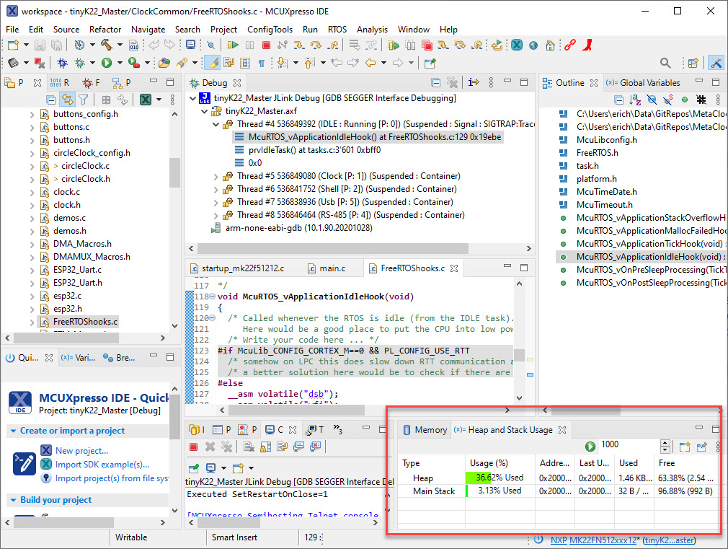
Task: Toggle Mark Occurrences highlighter in toolbar
Action: (x=212, y=63)
